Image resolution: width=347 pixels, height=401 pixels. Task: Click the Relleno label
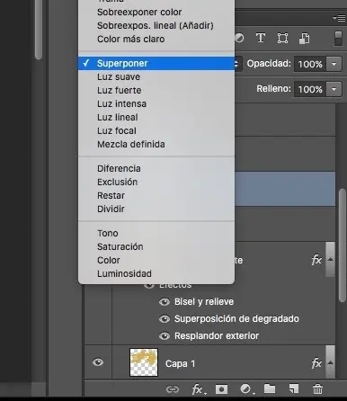pyautogui.click(x=273, y=89)
